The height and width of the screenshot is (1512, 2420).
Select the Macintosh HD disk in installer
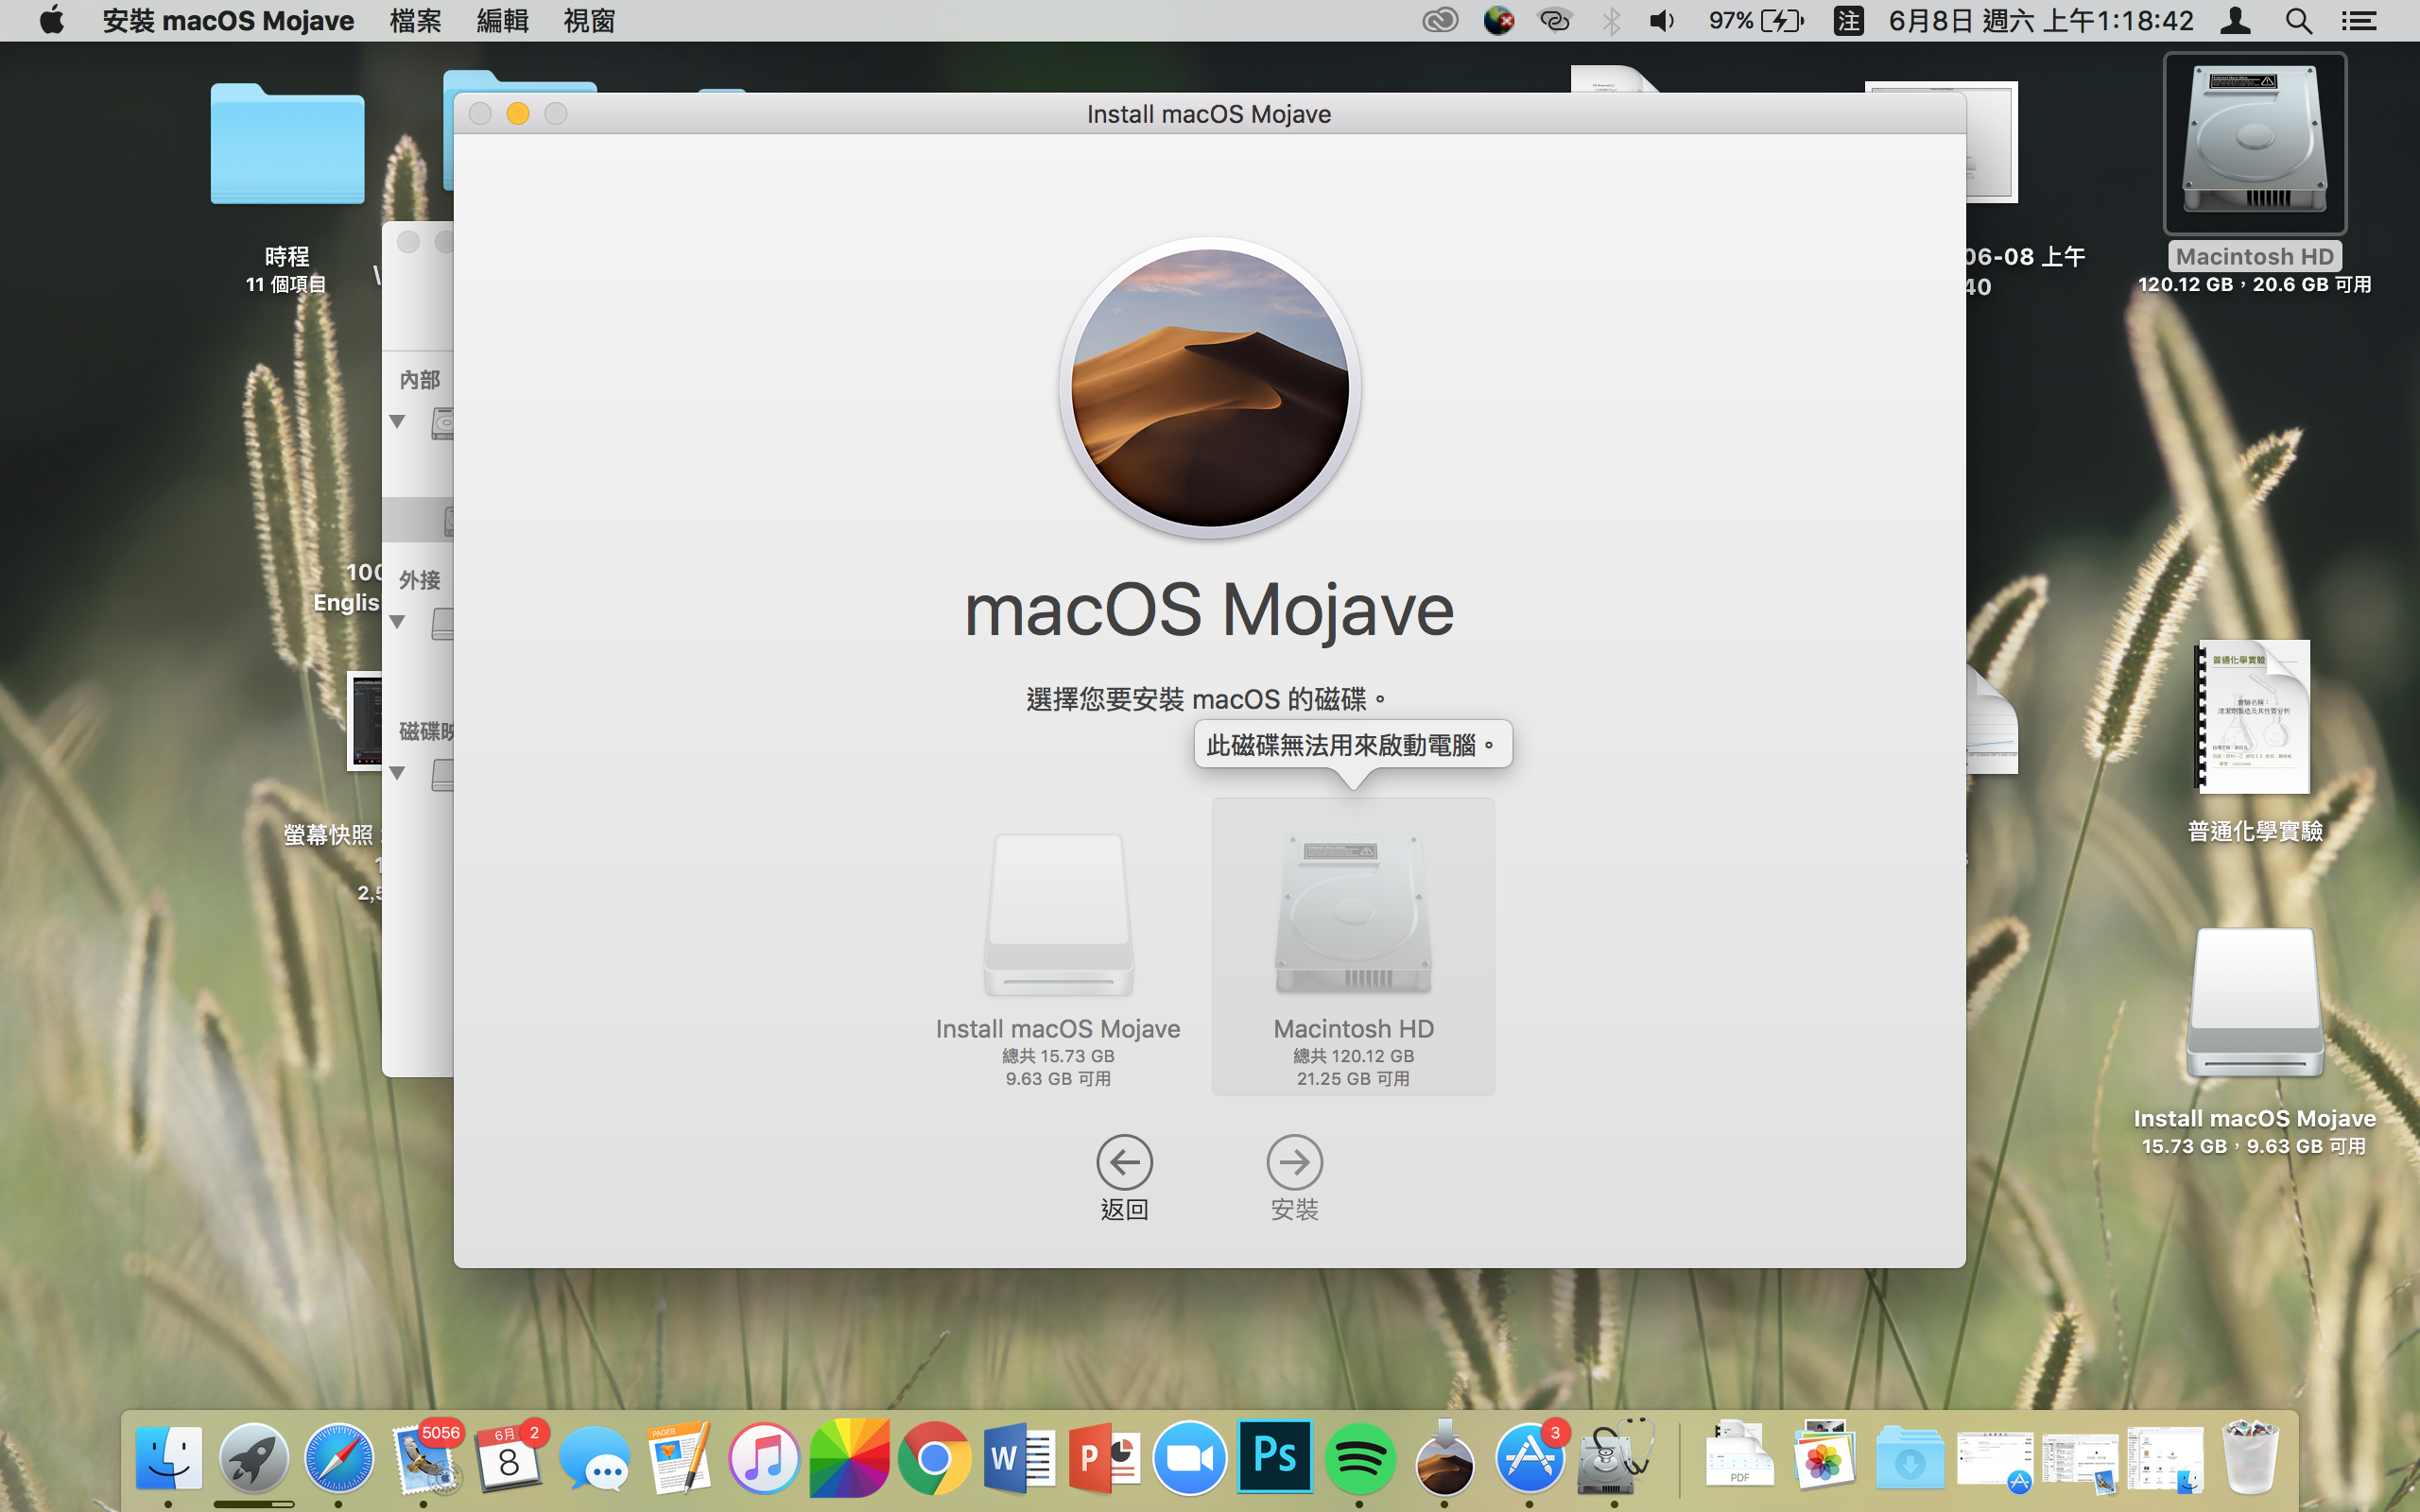[1353, 915]
